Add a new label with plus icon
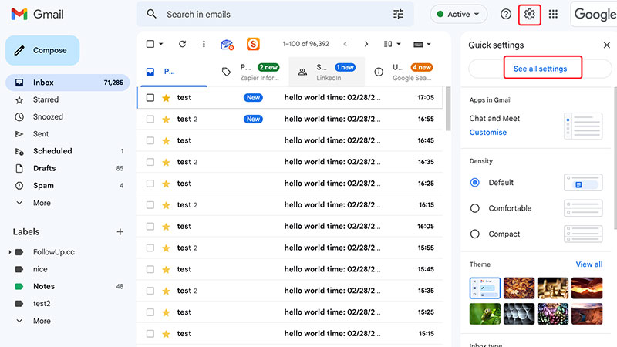 point(120,232)
